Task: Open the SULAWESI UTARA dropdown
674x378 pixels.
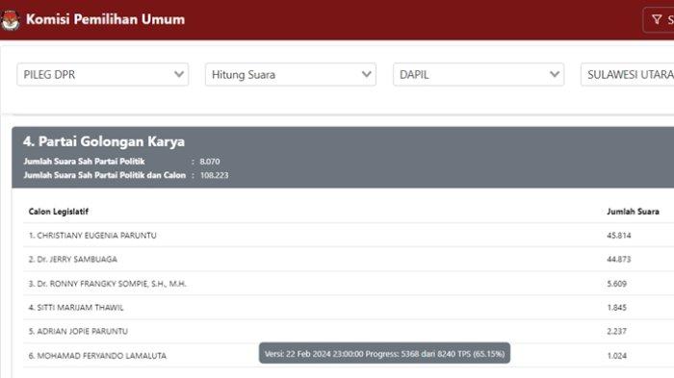Action: [x=628, y=75]
